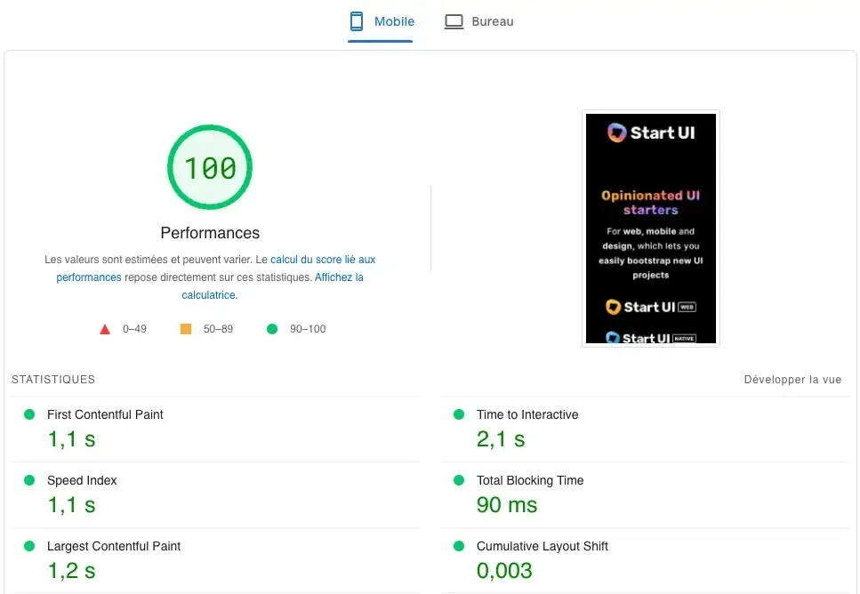Click the green dot beside Speed Index
The image size is (860, 594).
[28, 480]
